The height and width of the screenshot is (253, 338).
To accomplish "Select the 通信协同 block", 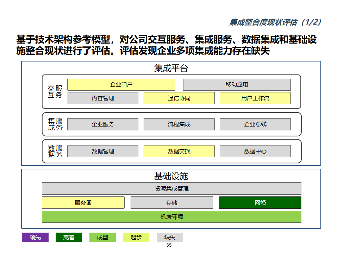I will point(179,98).
